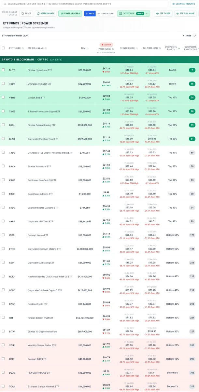
Task: Open Bitwise Hyperliquid ETF name
Action: tap(39, 70)
